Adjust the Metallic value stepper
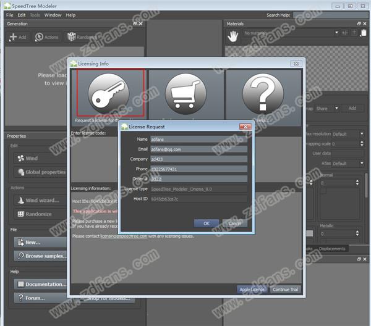Image resolution: width=371 pixels, height=326 pixels. 357,233
